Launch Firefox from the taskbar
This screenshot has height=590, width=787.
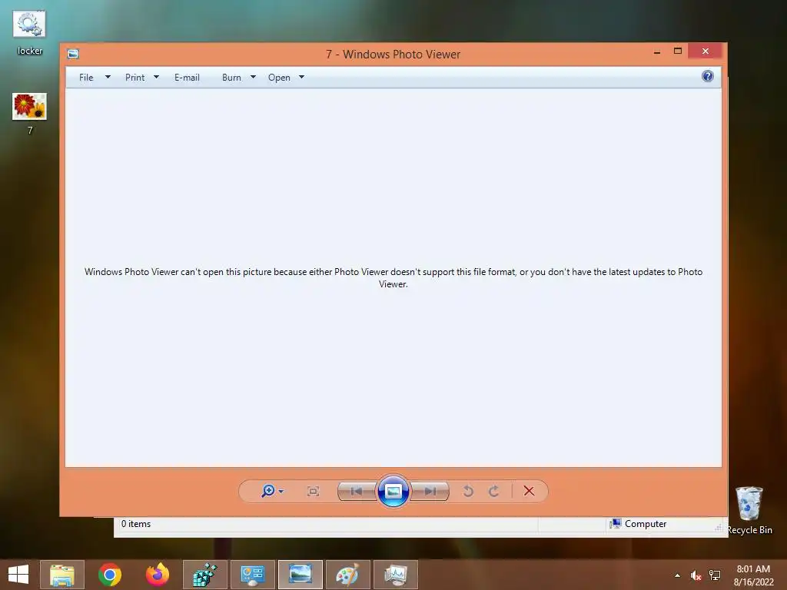coord(158,575)
